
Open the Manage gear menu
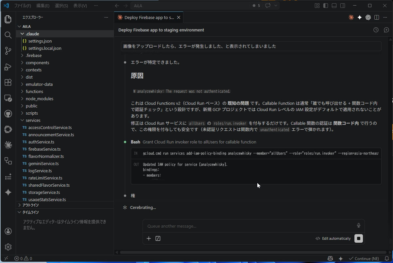[x=8, y=247]
